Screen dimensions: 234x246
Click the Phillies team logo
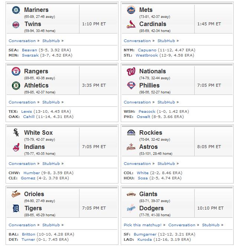[x=131, y=86]
